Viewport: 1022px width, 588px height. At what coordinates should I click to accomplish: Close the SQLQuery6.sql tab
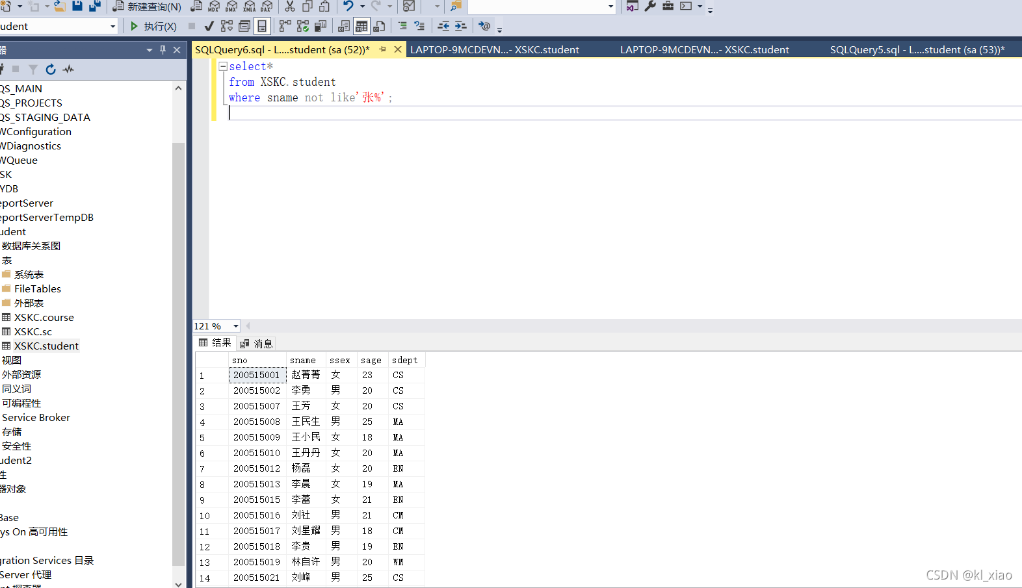398,49
